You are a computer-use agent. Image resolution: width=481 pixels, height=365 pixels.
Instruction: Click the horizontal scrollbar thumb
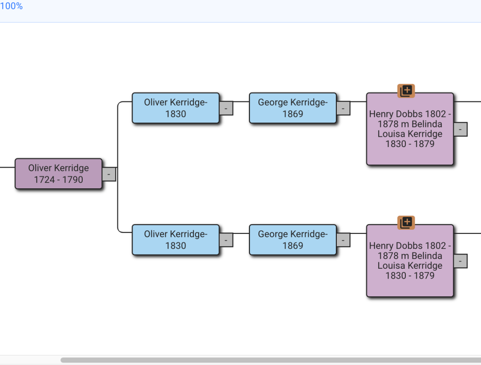[270, 360]
